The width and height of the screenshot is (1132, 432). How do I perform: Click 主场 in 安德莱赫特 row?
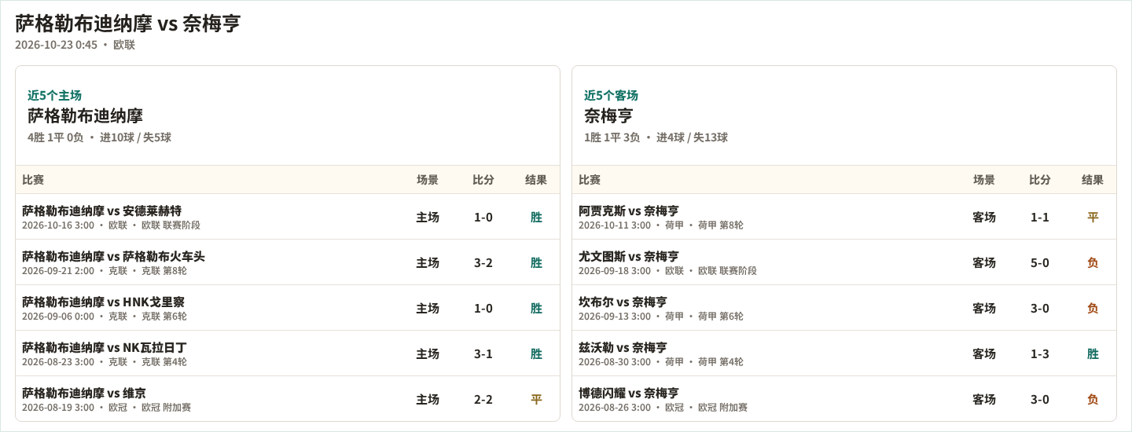[x=428, y=217]
